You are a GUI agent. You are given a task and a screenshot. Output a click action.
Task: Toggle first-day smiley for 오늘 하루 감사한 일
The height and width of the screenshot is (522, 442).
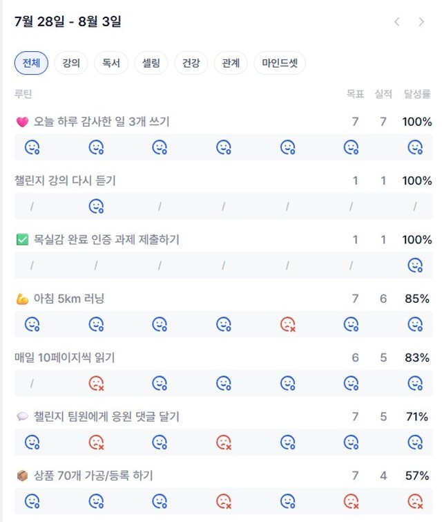click(x=32, y=147)
